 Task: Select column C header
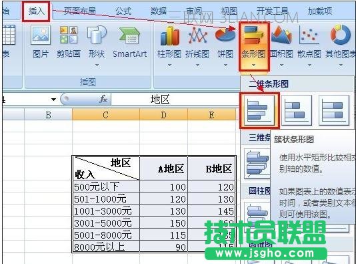105,115
